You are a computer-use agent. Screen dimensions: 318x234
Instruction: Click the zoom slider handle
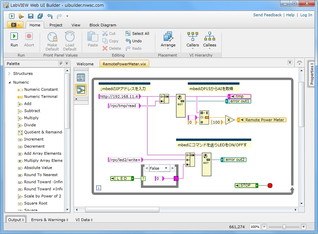point(284,227)
